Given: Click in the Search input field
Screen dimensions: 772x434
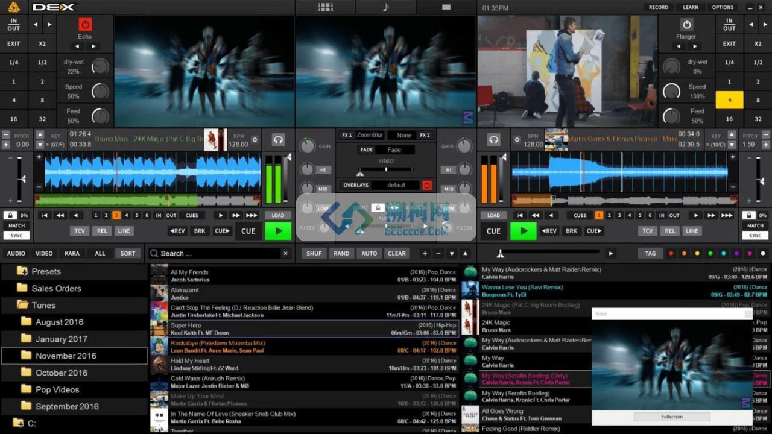Looking at the screenshot, I should coord(220,253).
